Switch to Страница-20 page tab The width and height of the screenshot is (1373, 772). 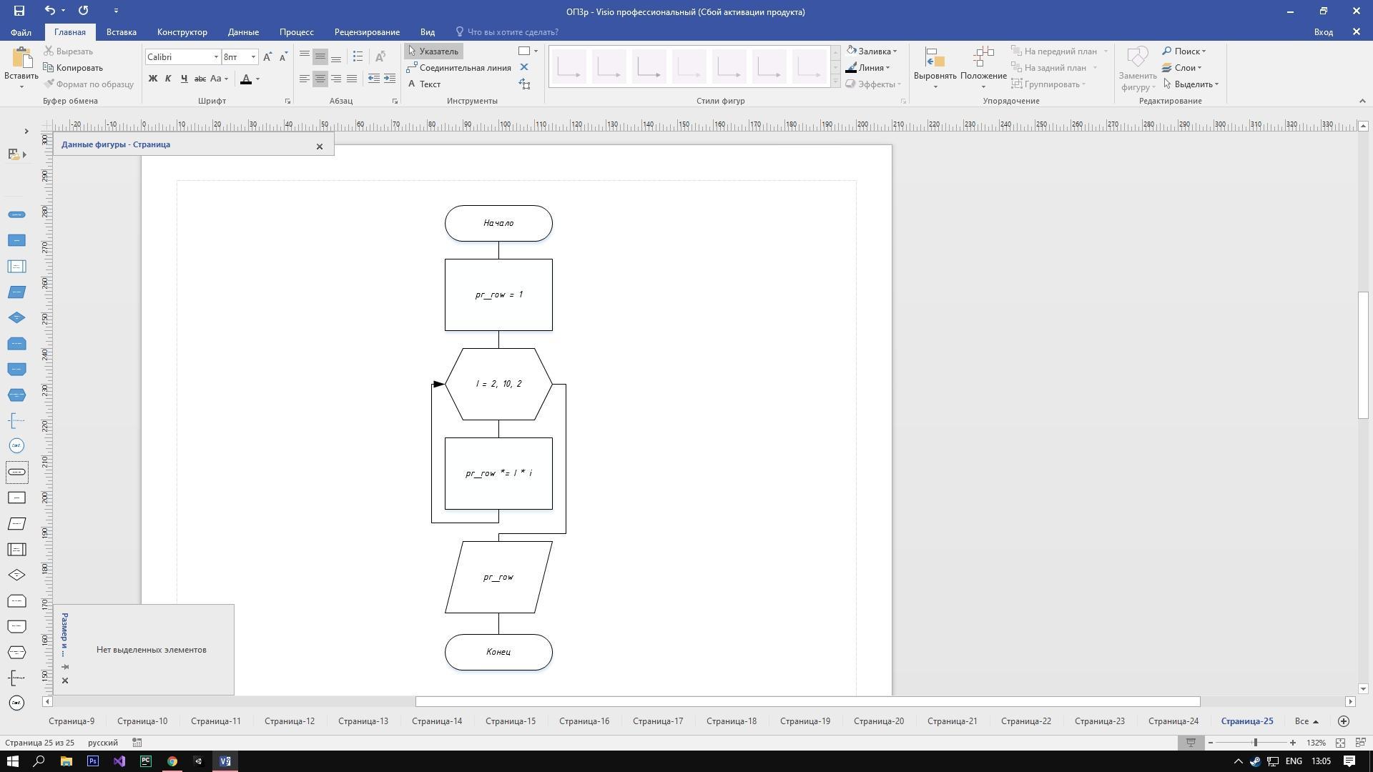tap(878, 721)
